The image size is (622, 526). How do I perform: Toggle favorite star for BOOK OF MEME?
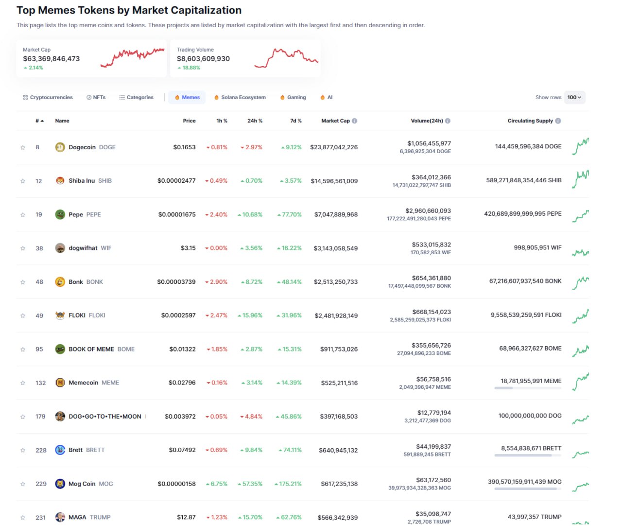23,350
